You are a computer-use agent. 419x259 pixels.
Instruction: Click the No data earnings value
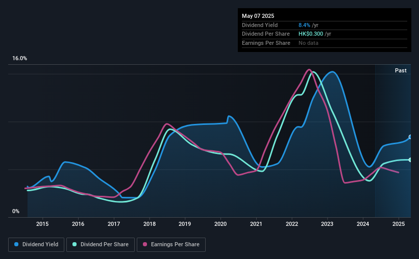pos(308,43)
